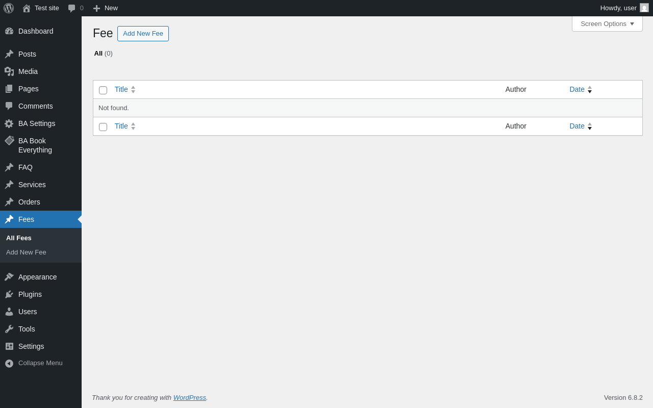Tick the select-all checkbox in table header
653x408 pixels.
(x=103, y=90)
